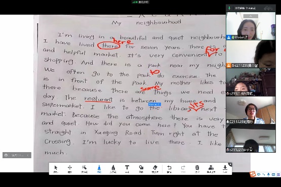Close the annotation toolbar corner button
This screenshot has height=187, width=281.
click(x=230, y=164)
